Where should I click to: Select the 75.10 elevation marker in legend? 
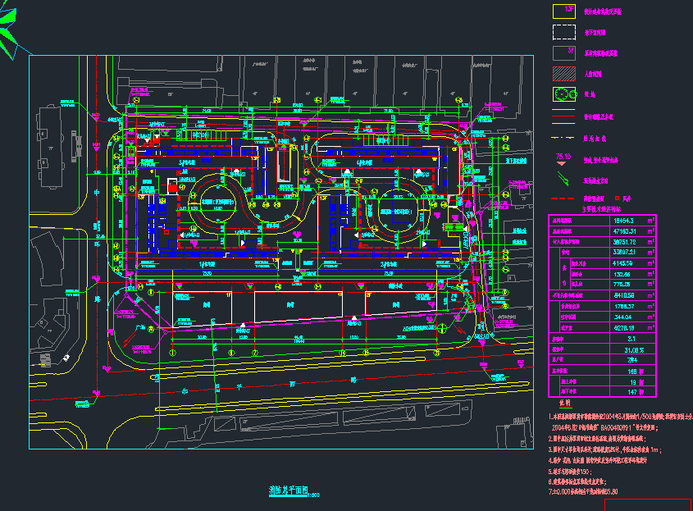(x=563, y=157)
